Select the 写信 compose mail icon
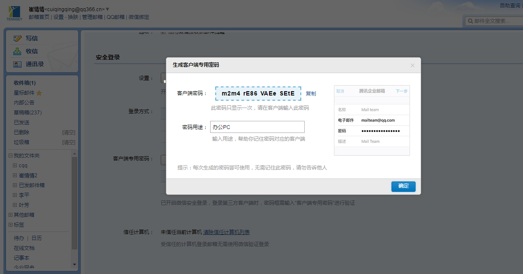523x274 pixels. 18,39
